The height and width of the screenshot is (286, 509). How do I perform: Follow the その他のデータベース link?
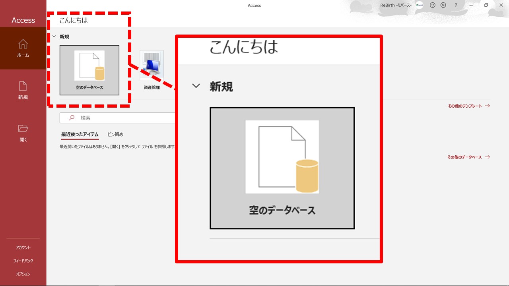pyautogui.click(x=468, y=157)
